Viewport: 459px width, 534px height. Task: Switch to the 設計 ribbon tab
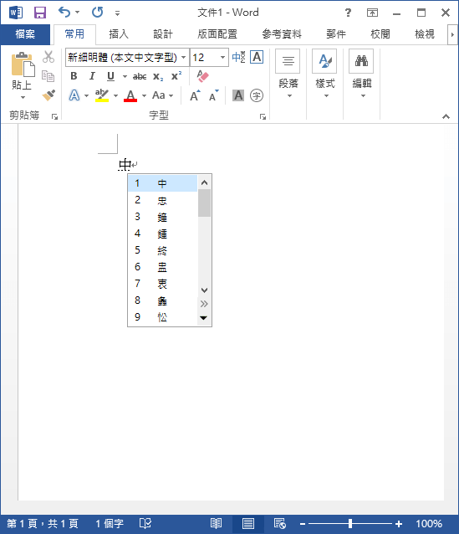pos(163,34)
